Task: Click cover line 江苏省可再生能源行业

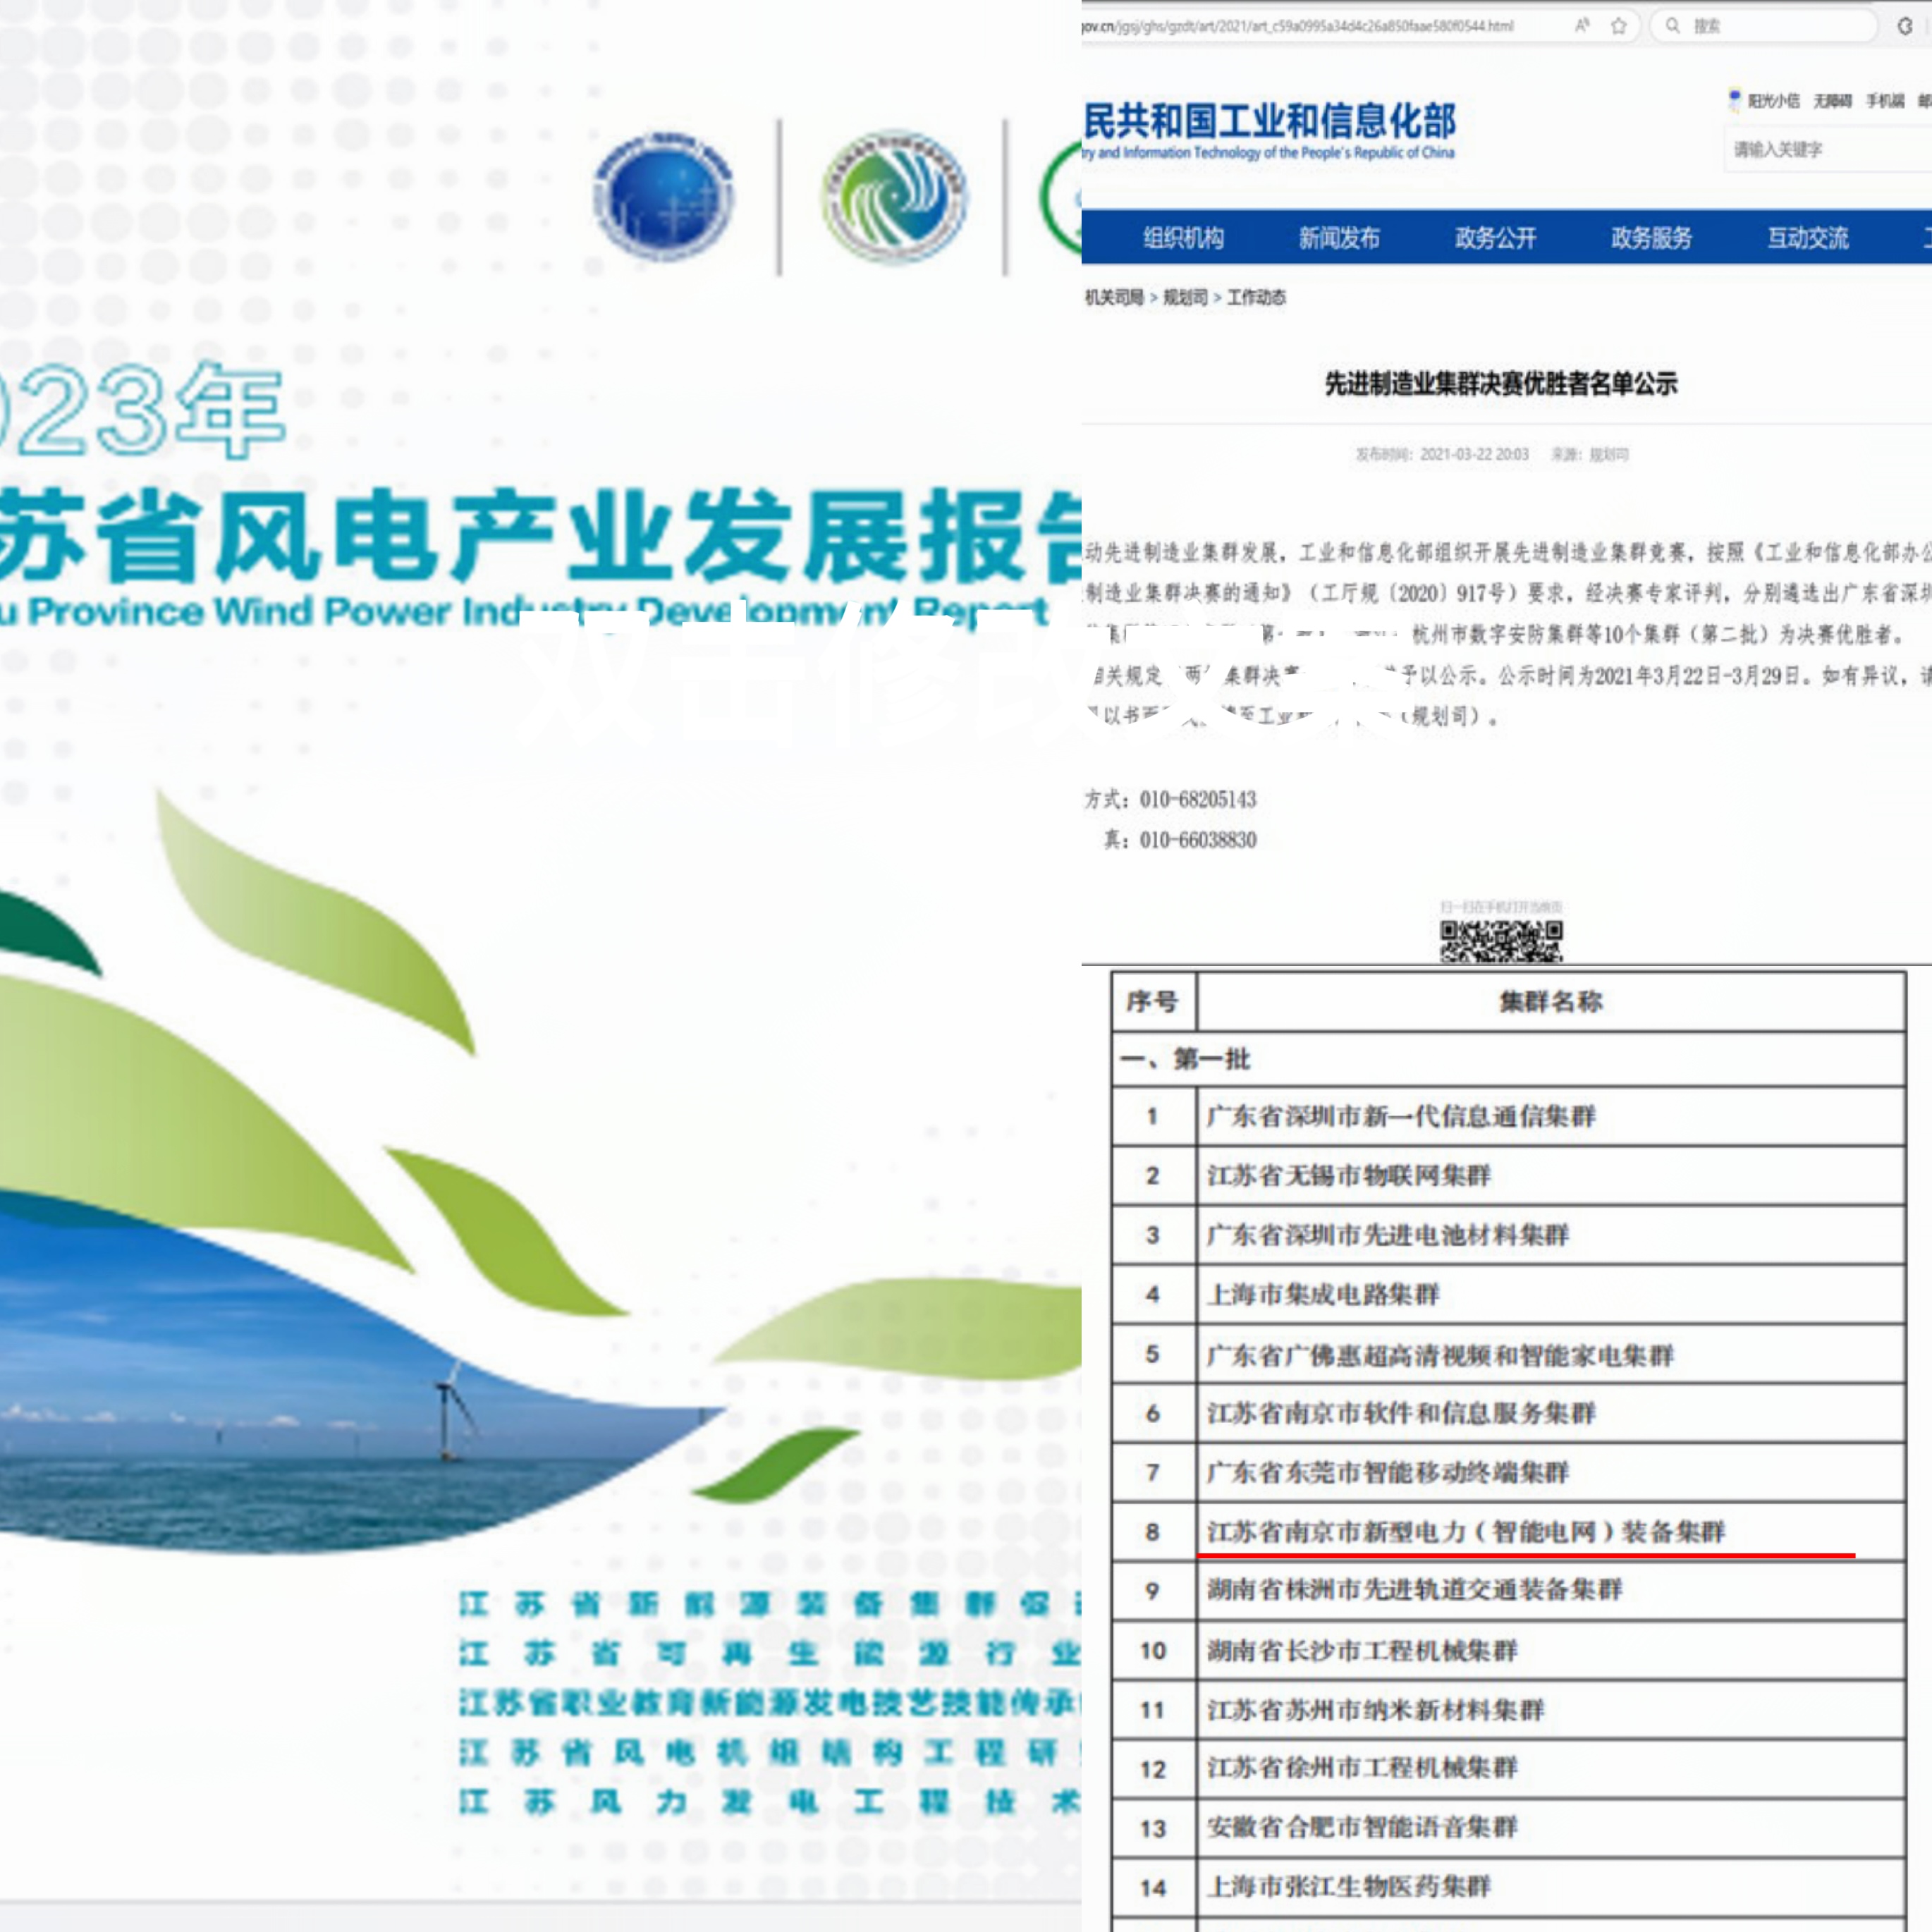Action: pos(769,1653)
